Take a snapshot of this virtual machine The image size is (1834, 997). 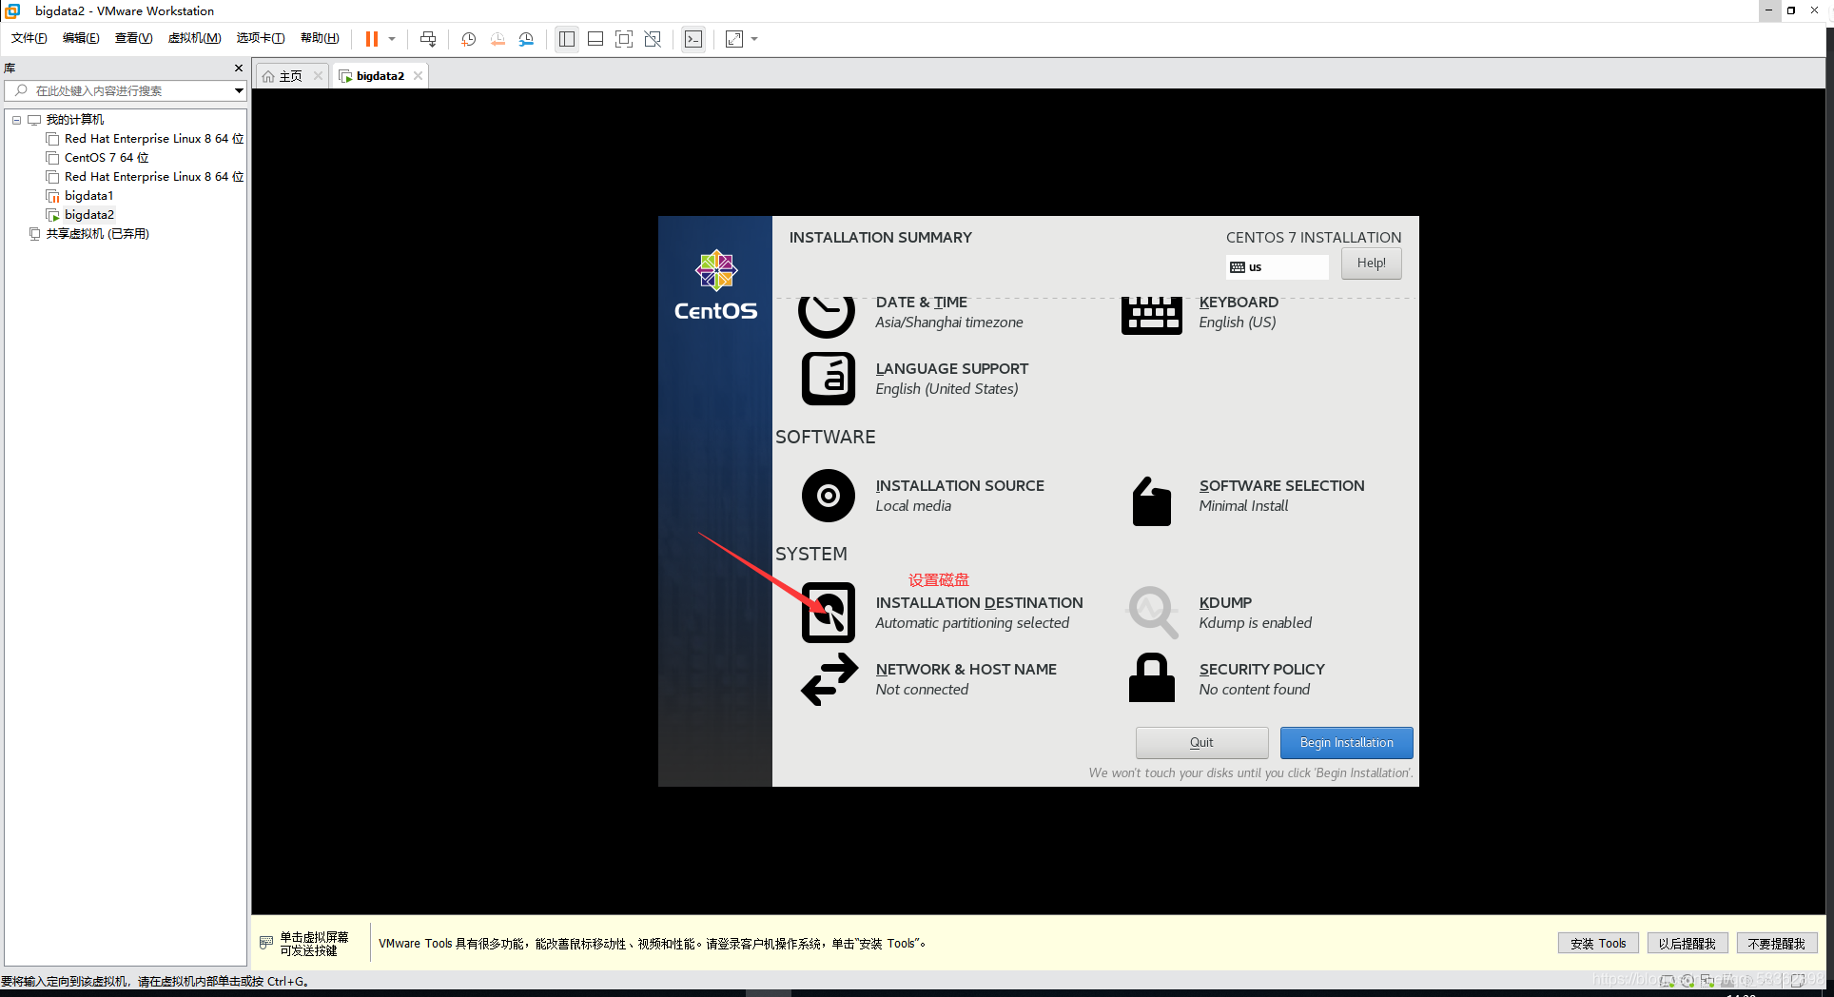[468, 39]
